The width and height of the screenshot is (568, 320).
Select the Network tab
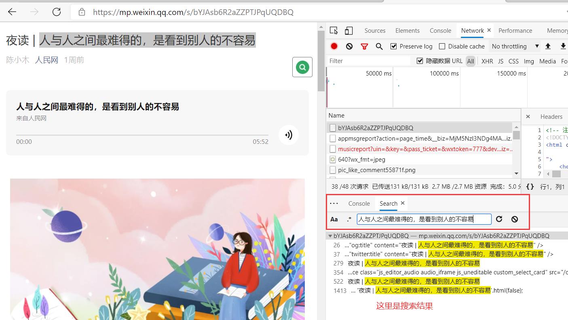click(472, 30)
